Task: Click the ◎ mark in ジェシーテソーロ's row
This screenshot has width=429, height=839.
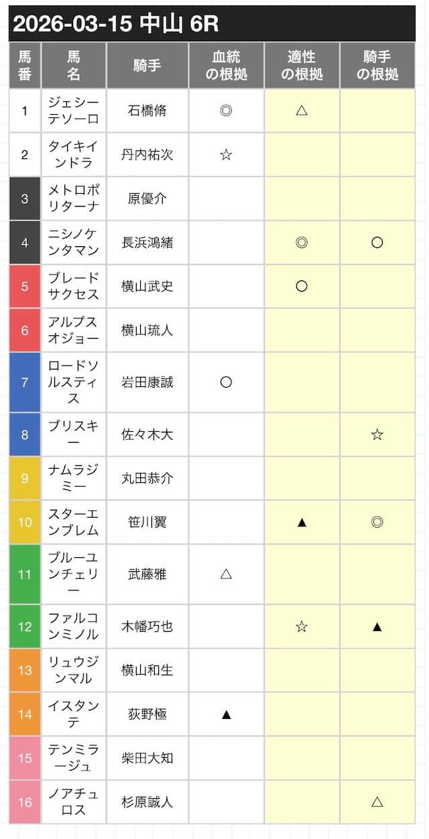Action: click(226, 111)
